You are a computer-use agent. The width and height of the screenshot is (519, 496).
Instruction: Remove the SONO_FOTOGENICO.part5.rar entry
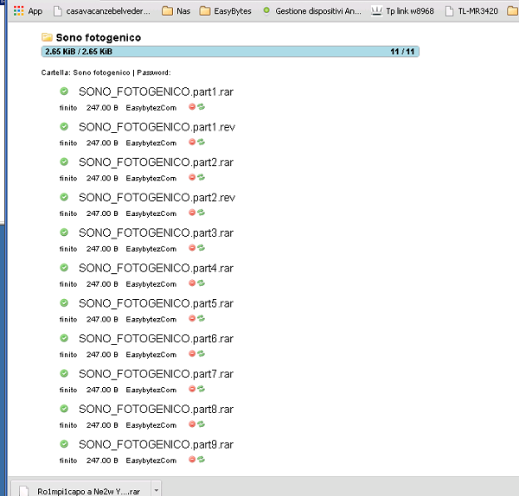pos(192,319)
